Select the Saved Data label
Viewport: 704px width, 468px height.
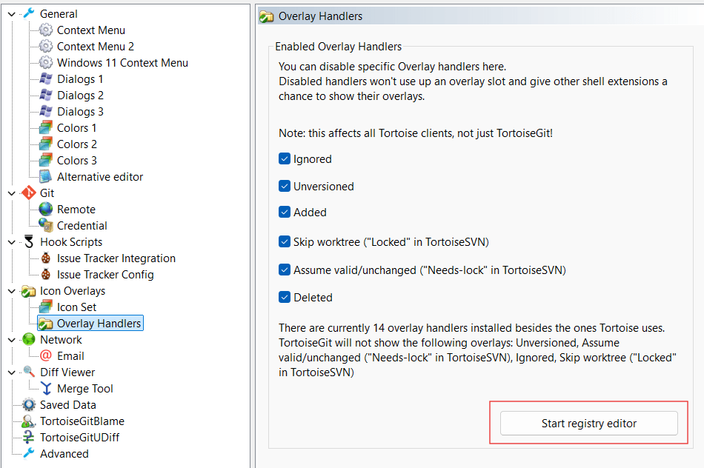click(x=67, y=405)
